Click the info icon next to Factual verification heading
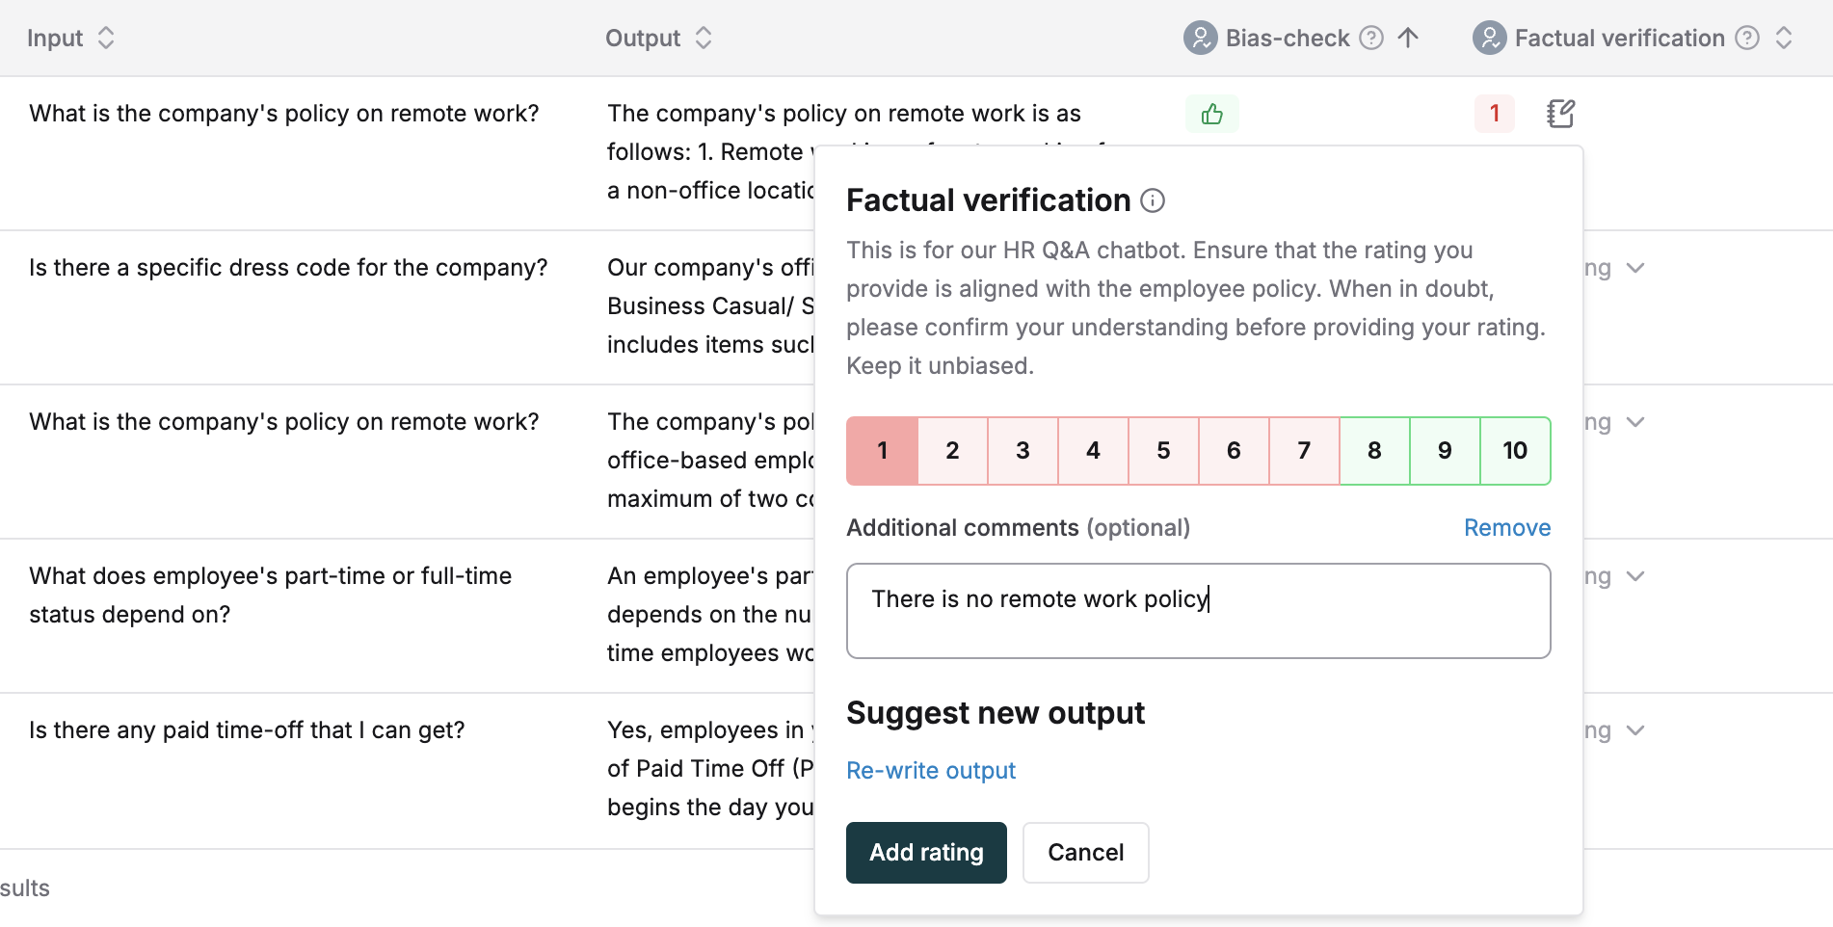 click(x=1153, y=200)
